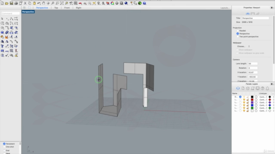Save the model with the floppy icon
This screenshot has height=154, width=275.
[x=12, y=3]
